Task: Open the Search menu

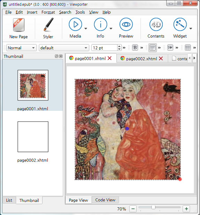Action: tap(65, 12)
